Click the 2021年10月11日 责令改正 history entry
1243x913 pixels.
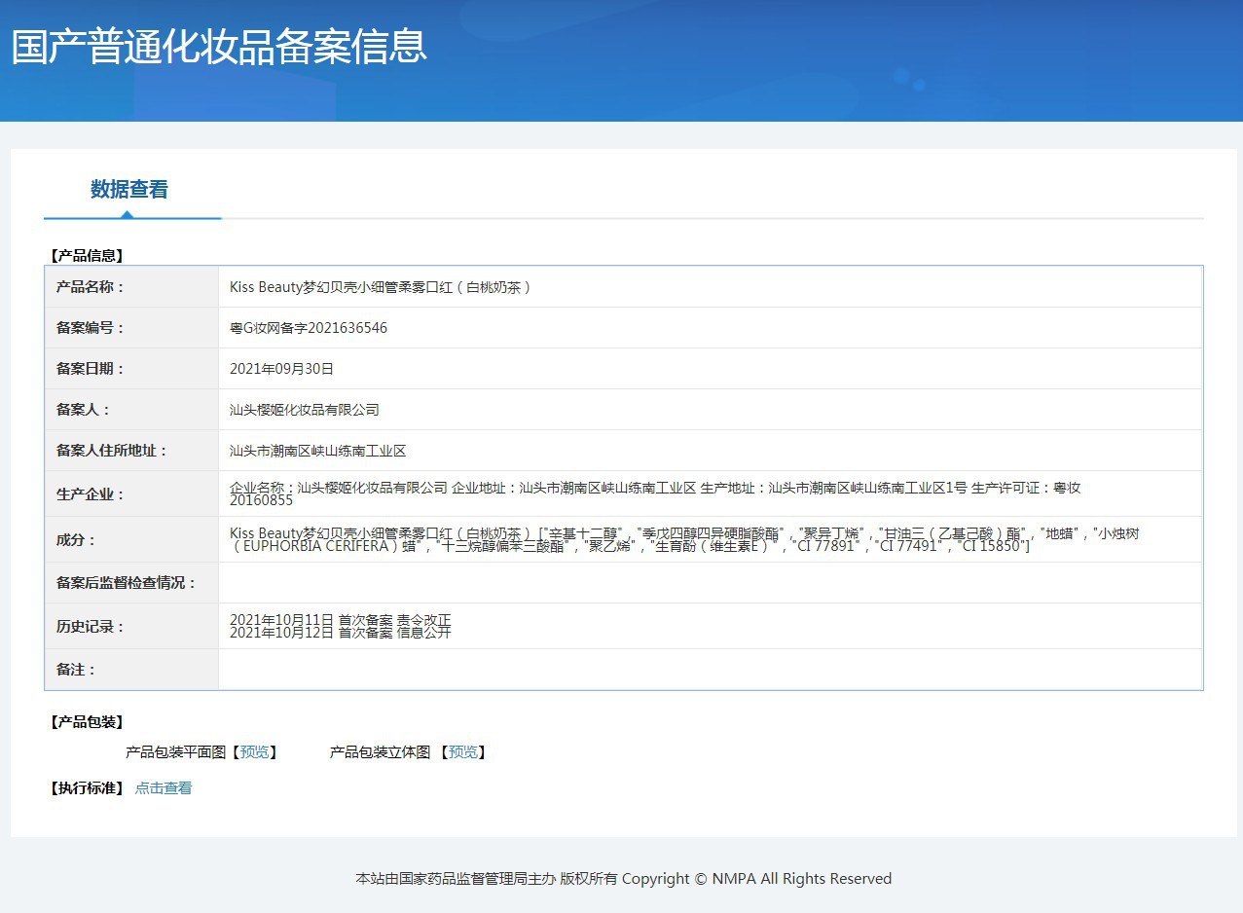coord(340,619)
